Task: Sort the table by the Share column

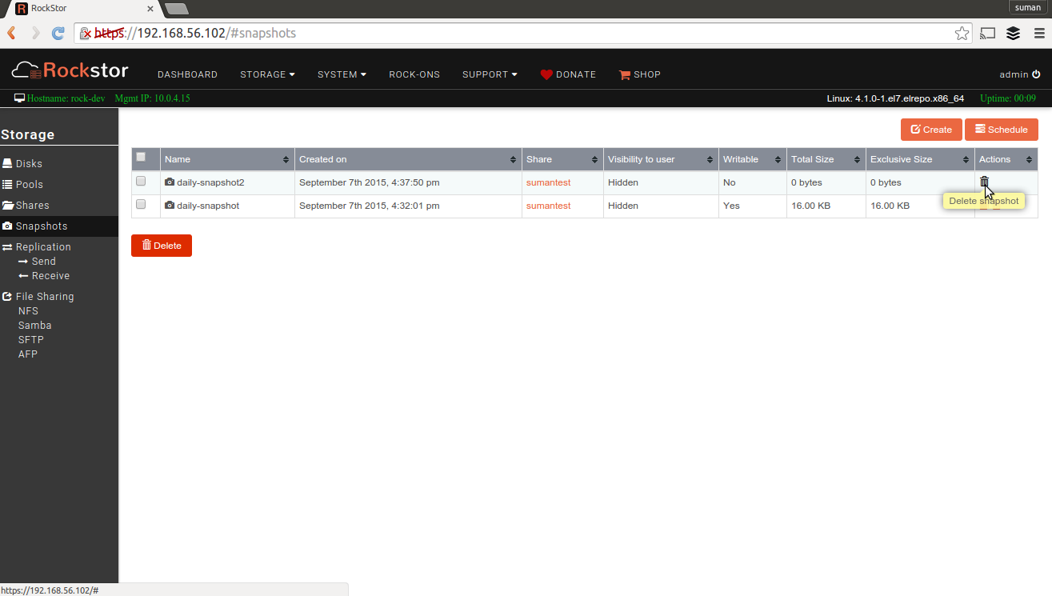Action: [562, 159]
